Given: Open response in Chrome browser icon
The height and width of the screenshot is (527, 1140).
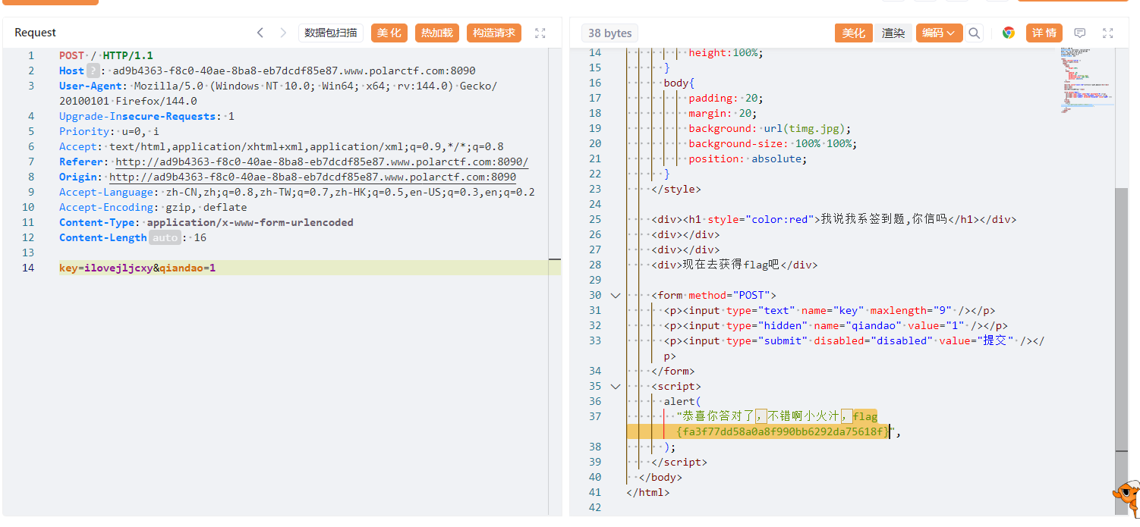Looking at the screenshot, I should click(1009, 33).
